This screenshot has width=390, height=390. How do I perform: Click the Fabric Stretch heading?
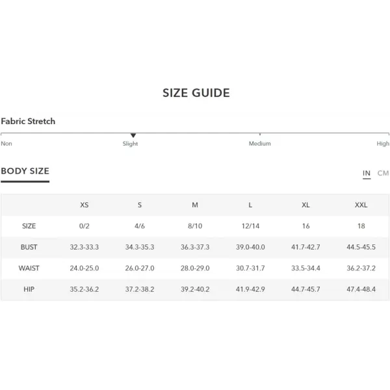28,121
